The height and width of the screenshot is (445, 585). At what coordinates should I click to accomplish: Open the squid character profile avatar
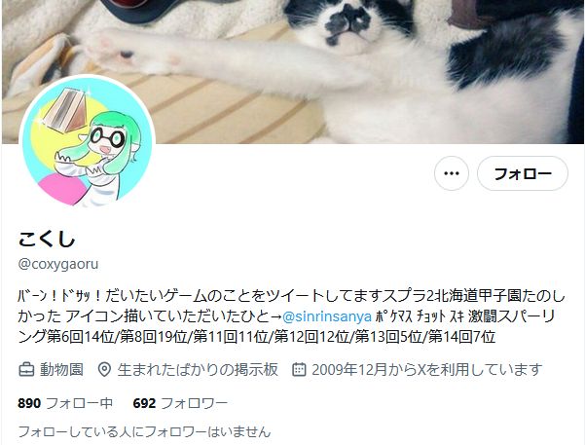tap(87, 141)
